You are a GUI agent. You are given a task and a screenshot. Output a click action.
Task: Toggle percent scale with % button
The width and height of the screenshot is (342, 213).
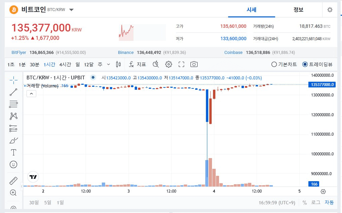tap(304, 202)
